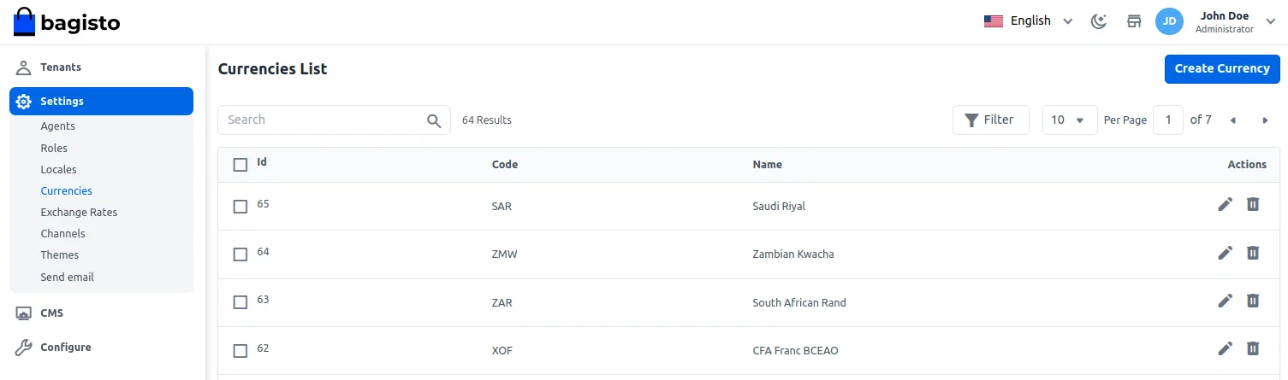
Task: Open the storefront shop icon
Action: (x=1134, y=21)
